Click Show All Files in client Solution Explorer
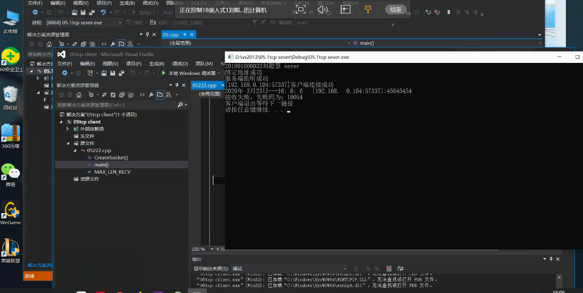The image size is (583, 293). pos(131,95)
